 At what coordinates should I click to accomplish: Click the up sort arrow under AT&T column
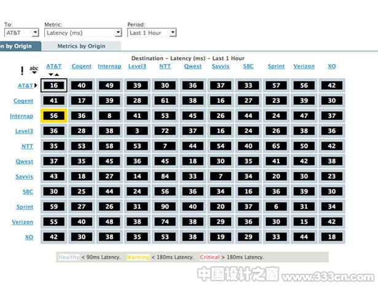57,74
